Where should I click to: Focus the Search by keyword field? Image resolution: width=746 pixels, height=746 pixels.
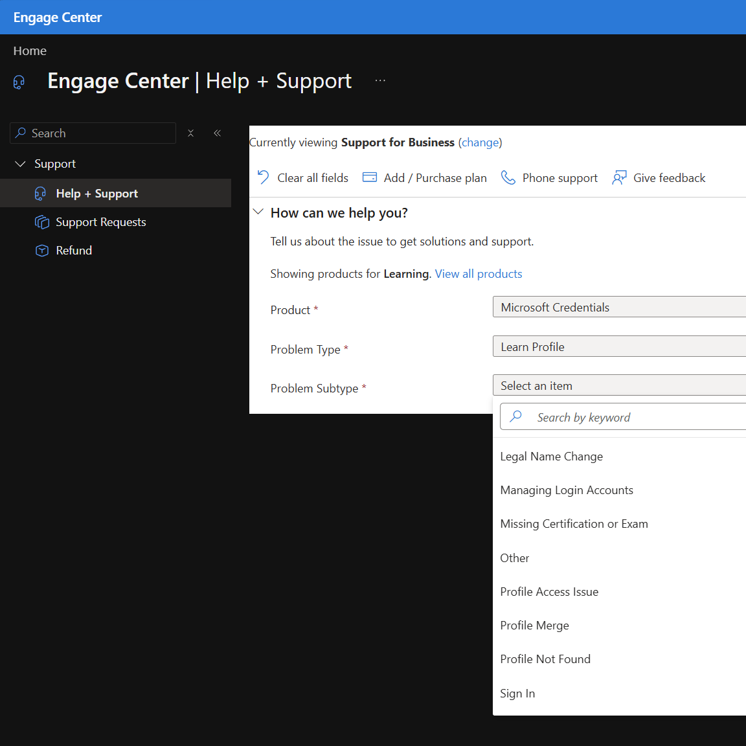(623, 417)
